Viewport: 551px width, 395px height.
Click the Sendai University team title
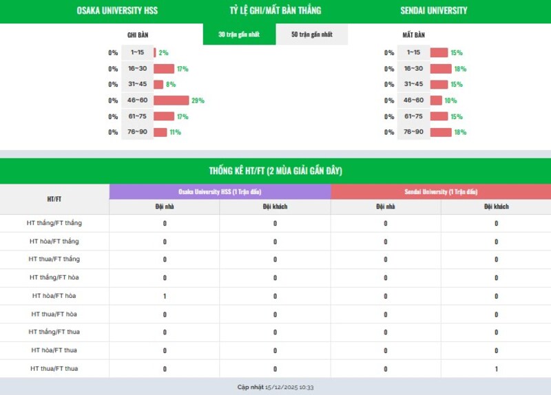pyautogui.click(x=433, y=10)
